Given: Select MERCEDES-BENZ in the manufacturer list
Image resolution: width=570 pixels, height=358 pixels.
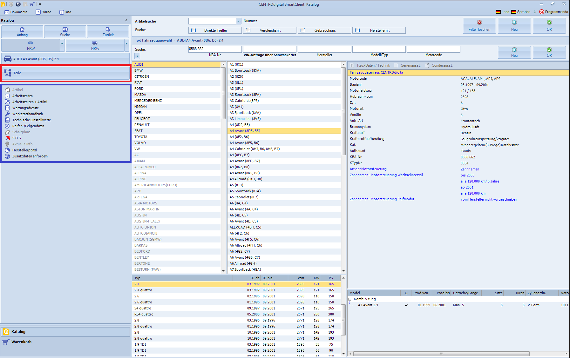Looking at the screenshot, I should pos(176,101).
